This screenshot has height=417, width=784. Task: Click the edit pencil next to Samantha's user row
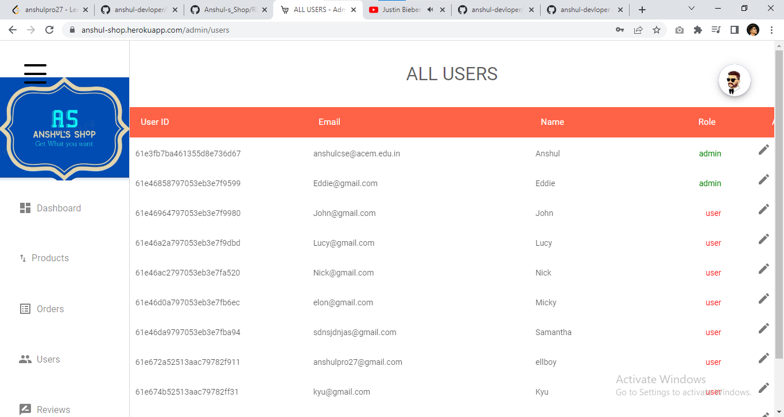click(x=763, y=328)
